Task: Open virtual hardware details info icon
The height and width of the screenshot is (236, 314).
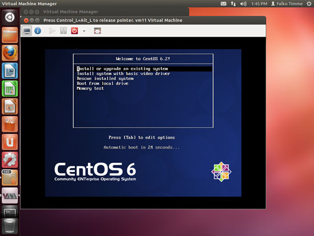Action: coord(38,31)
